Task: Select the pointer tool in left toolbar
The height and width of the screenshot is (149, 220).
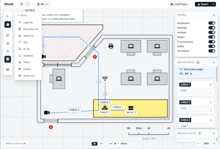Action: pos(8,16)
